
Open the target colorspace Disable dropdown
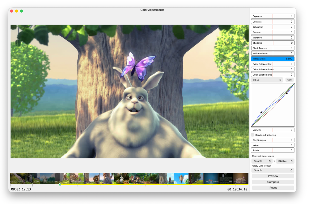[x=285, y=161]
